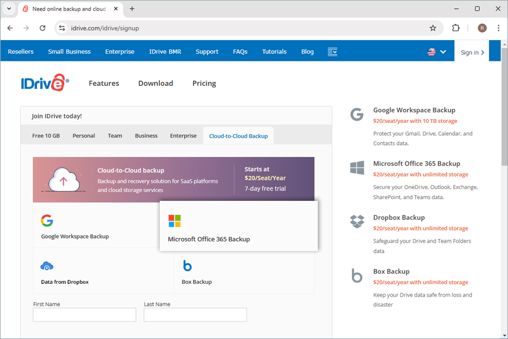Viewport: 508px width, 339px height.
Task: Click 'Join IDrive today!' heading
Action: (x=56, y=116)
